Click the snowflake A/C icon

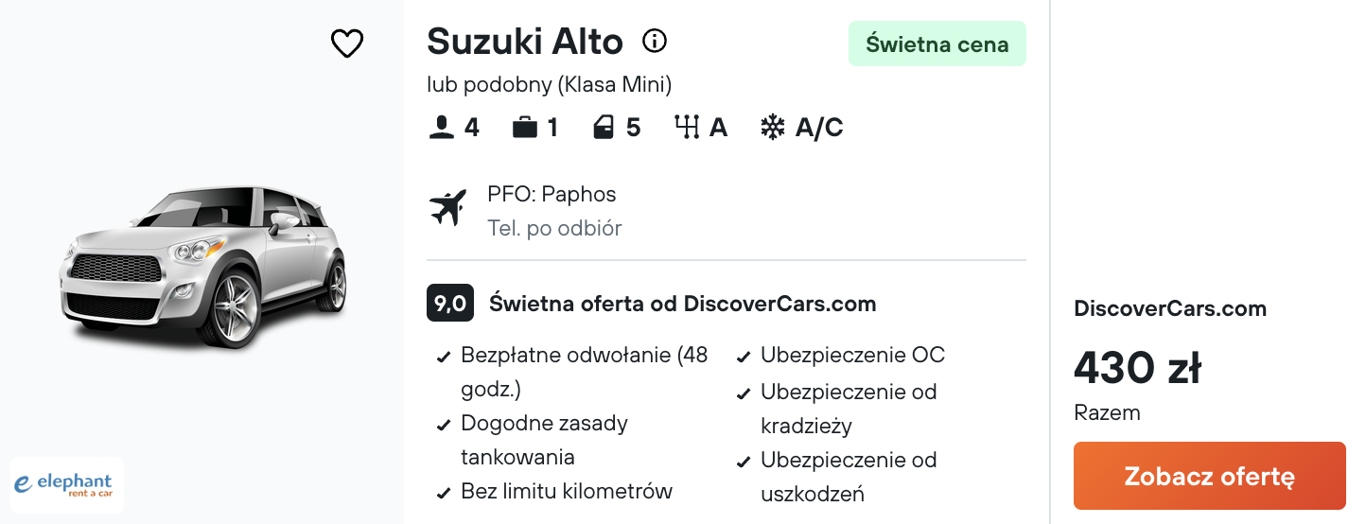(773, 128)
